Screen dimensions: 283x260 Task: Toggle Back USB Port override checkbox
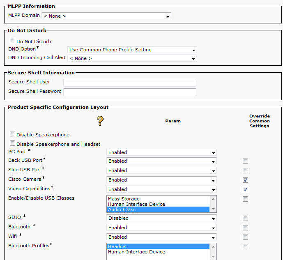[245, 161]
